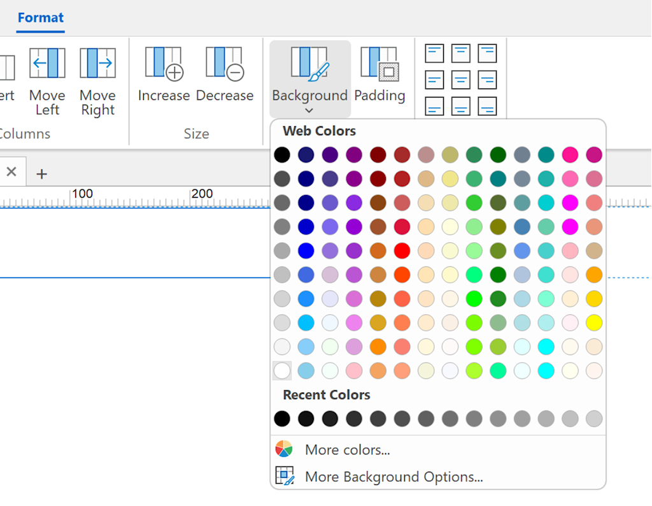Align content to top right
The height and width of the screenshot is (506, 652).
click(x=487, y=53)
